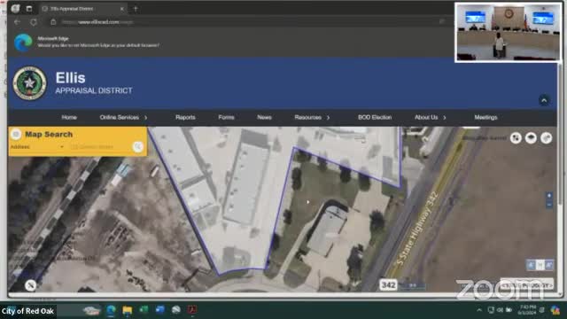Open the blue Word icon on taskbar
The image size is (567, 319).
(x=159, y=310)
